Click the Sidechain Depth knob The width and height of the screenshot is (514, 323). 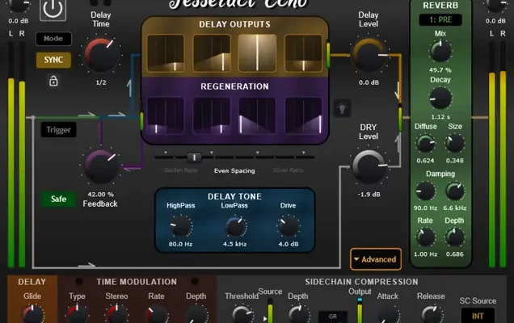tap(299, 314)
